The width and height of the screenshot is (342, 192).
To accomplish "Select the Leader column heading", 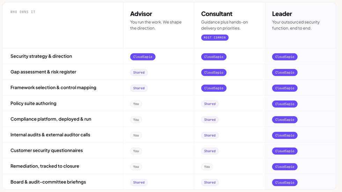I will pyautogui.click(x=282, y=14).
